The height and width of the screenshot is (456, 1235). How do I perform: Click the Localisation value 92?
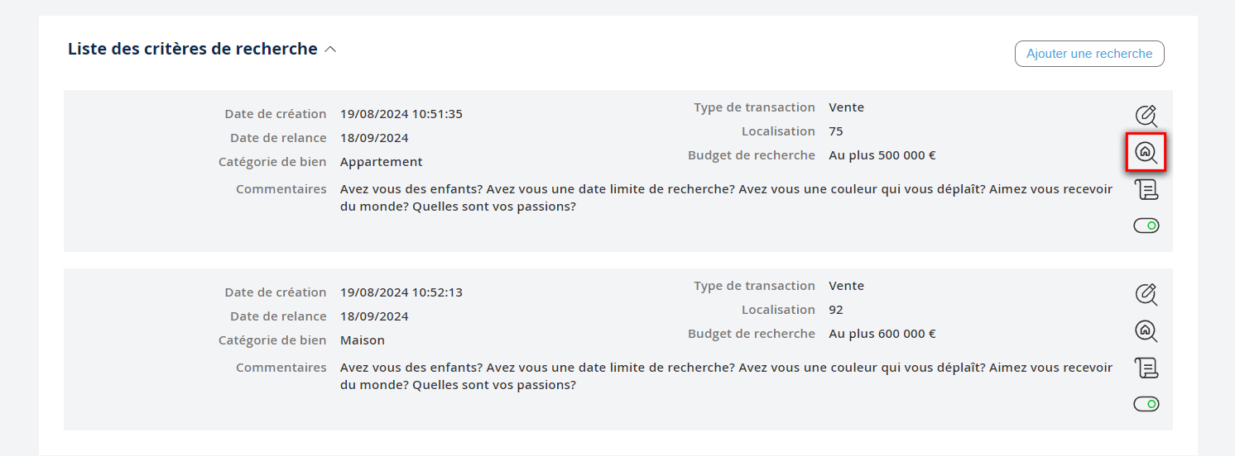836,310
